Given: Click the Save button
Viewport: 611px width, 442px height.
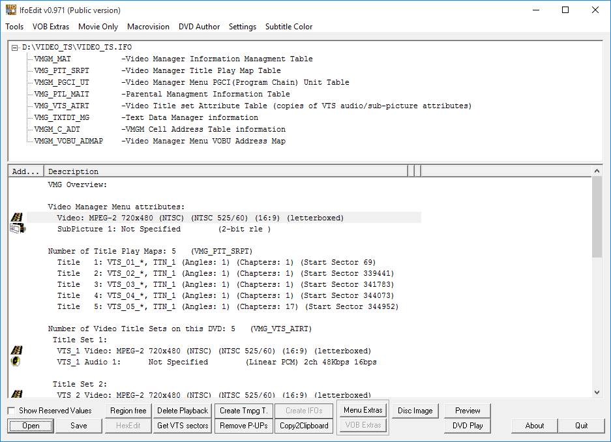Looking at the screenshot, I should 79,426.
